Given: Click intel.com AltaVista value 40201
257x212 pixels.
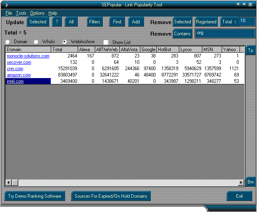Looking at the screenshot, I should (x=133, y=81).
